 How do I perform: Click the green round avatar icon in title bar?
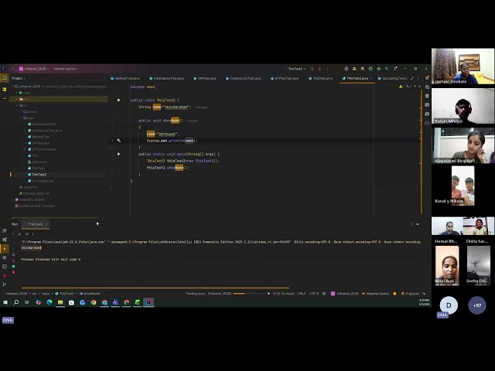(379, 69)
